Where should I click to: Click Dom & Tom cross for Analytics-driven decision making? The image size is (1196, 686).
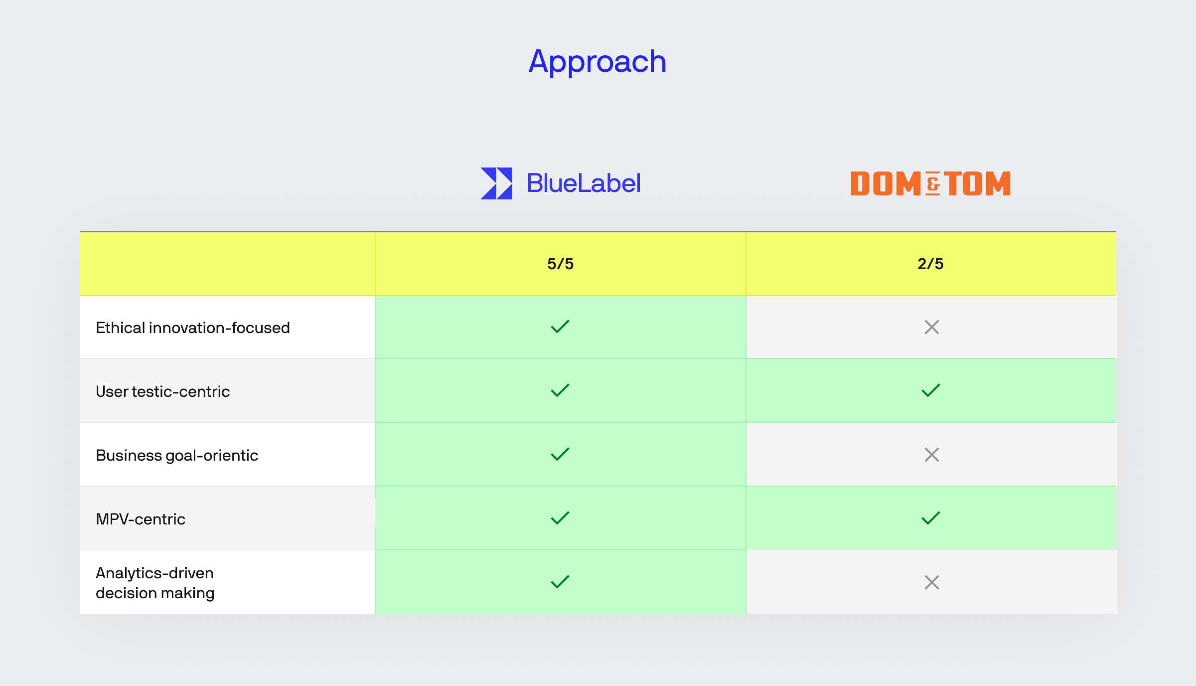(931, 582)
